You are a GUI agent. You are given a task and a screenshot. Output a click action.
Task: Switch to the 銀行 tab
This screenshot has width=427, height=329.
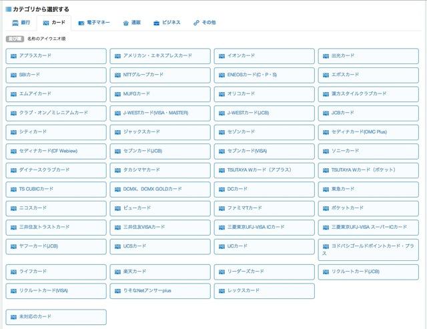coord(20,23)
